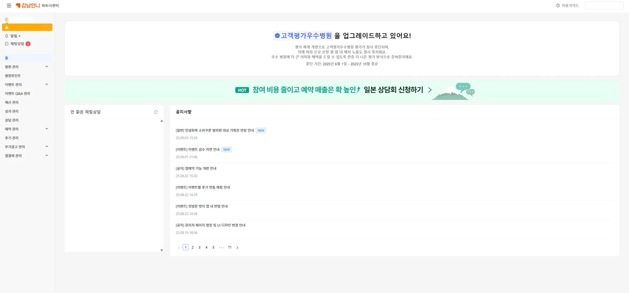
Task: Expand the 예약 관리 submenu chevron
Action: click(x=47, y=129)
